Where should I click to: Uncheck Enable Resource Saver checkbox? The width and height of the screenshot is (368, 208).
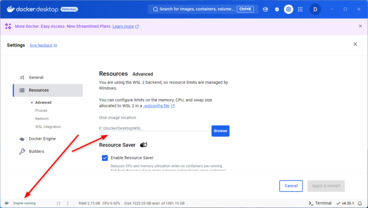(105, 158)
